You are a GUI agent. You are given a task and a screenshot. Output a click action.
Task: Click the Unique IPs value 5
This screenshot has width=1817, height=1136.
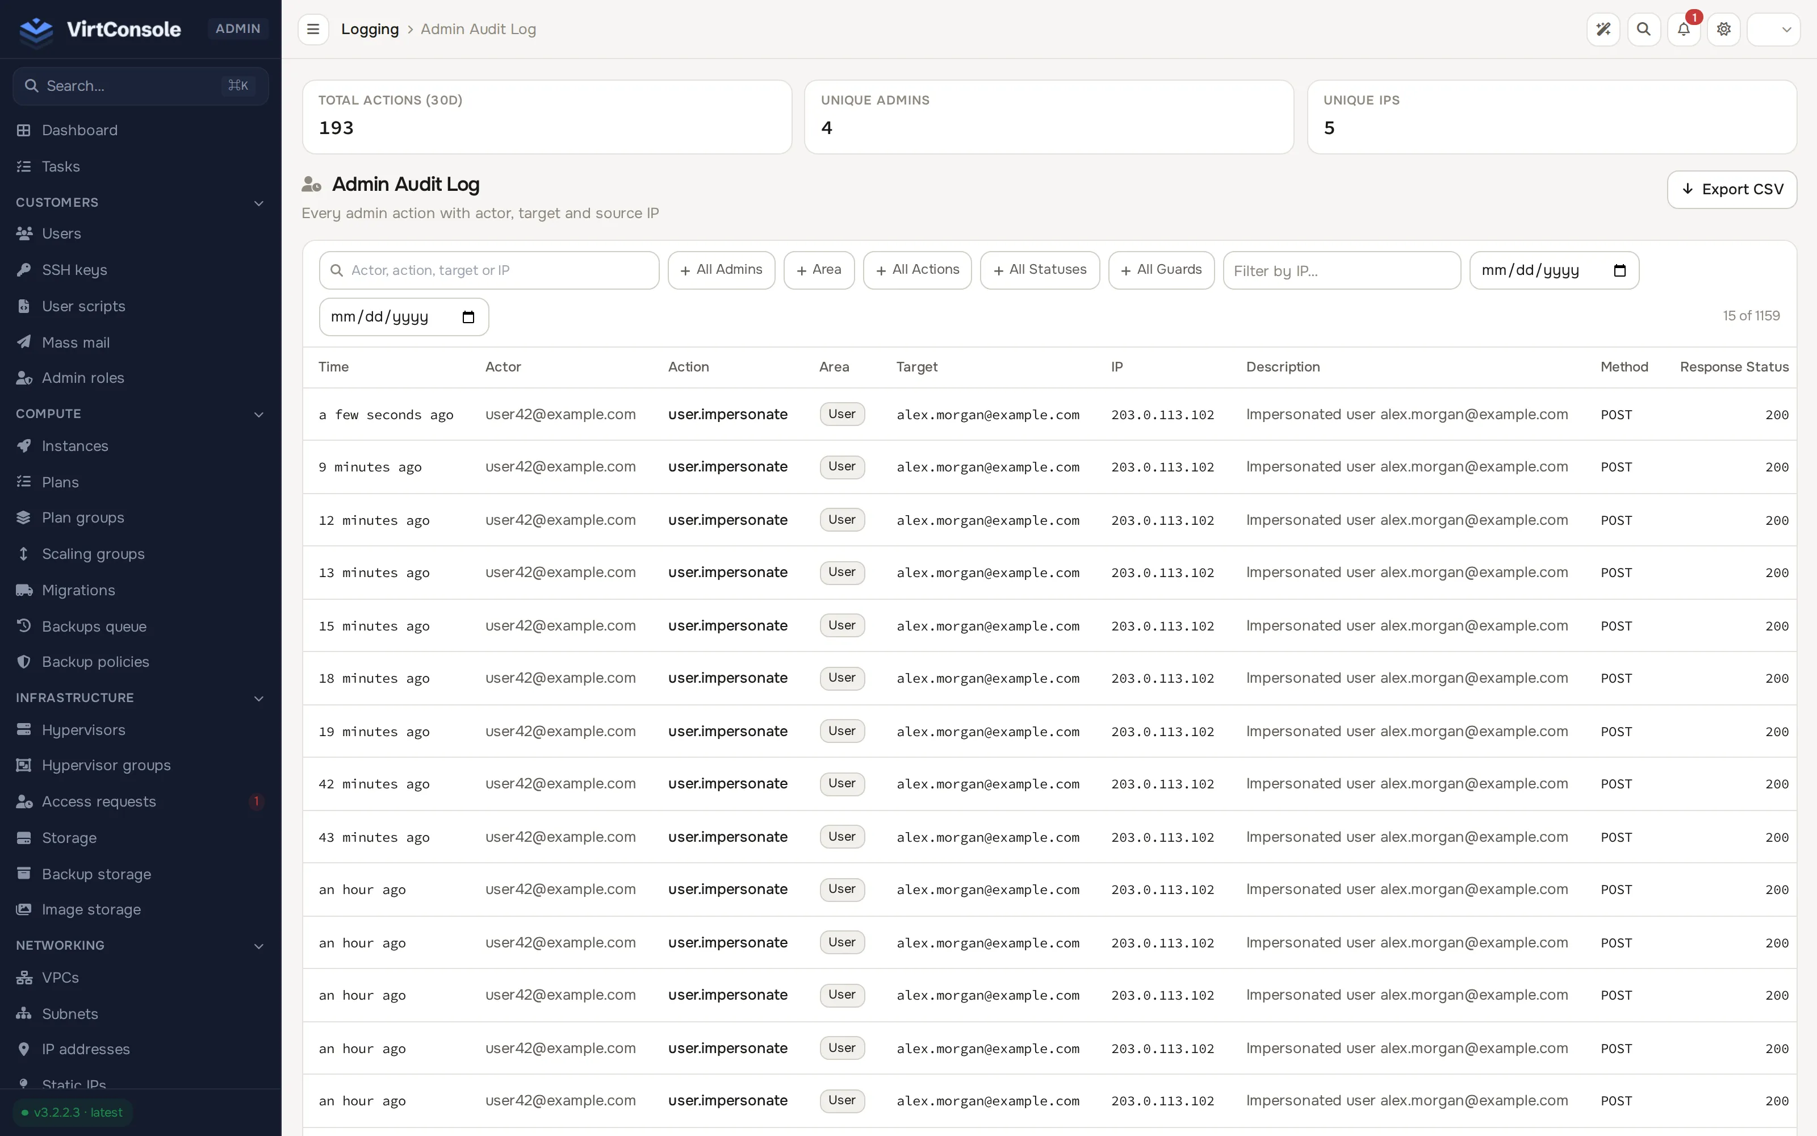pos(1329,128)
